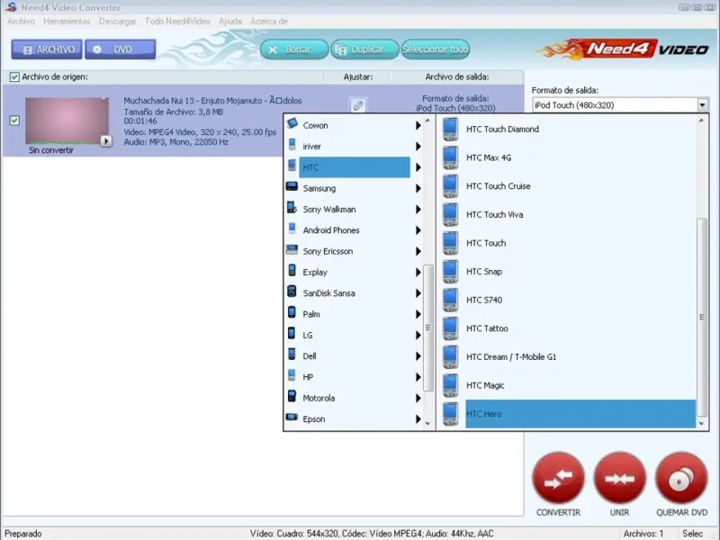Open the Formato de salida dropdown arrow
Screen dimensions: 720x540
[x=702, y=105]
